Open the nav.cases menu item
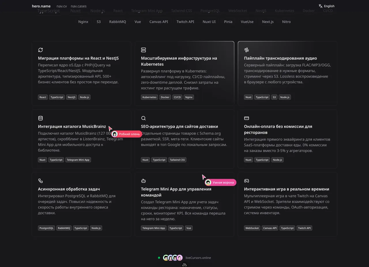 pyautogui.click(x=78, y=6)
